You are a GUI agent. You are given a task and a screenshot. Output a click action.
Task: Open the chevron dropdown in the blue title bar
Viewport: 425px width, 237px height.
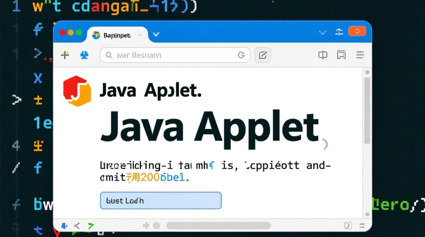point(322,32)
